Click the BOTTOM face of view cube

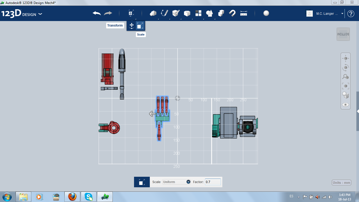[343, 34]
